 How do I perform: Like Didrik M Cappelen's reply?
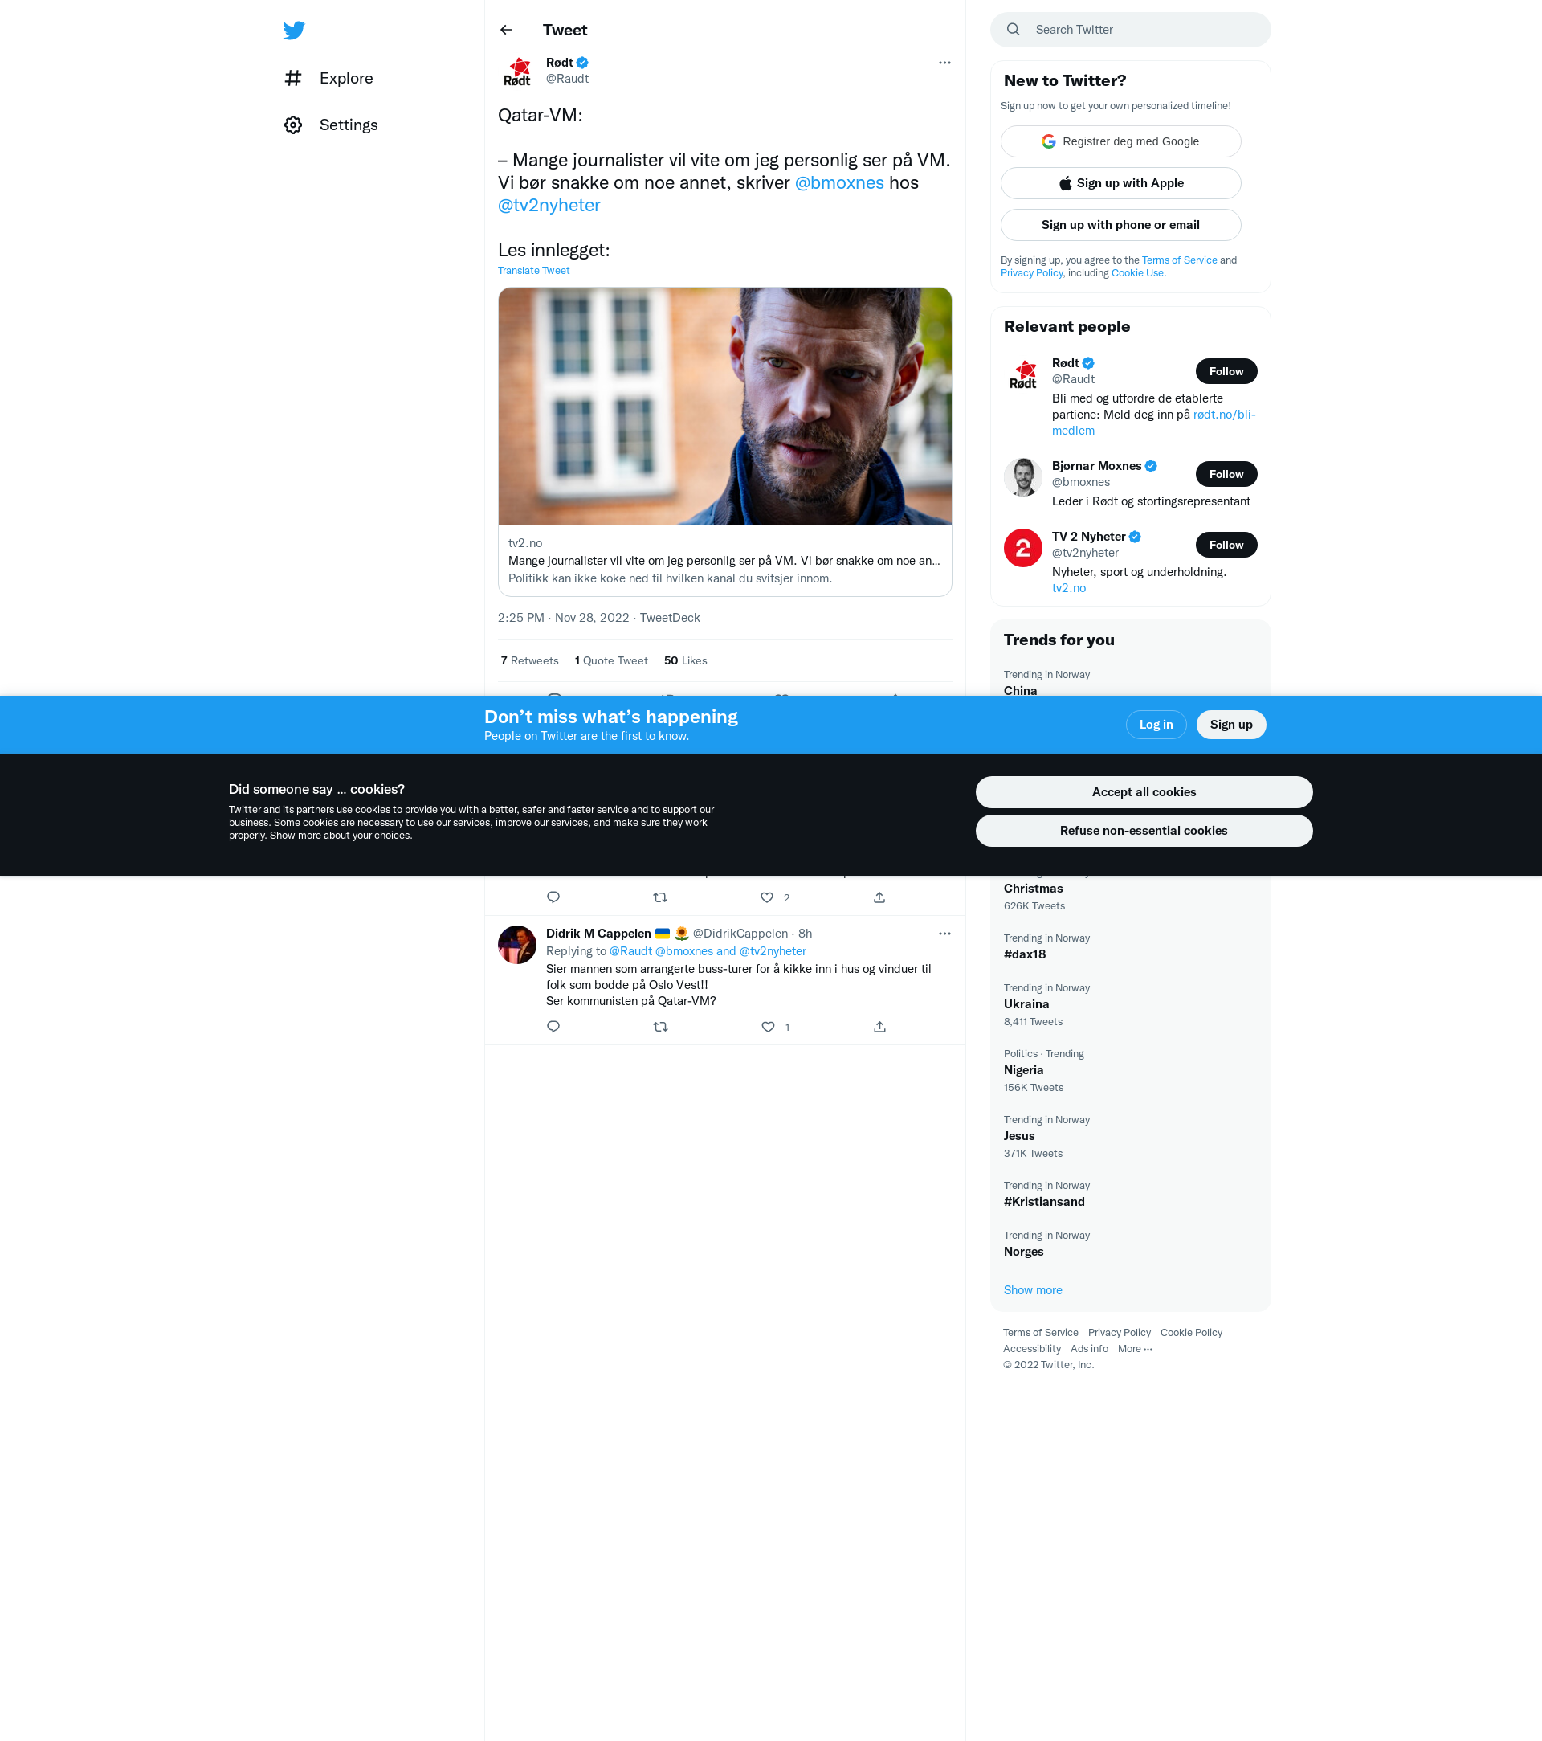coord(768,1028)
